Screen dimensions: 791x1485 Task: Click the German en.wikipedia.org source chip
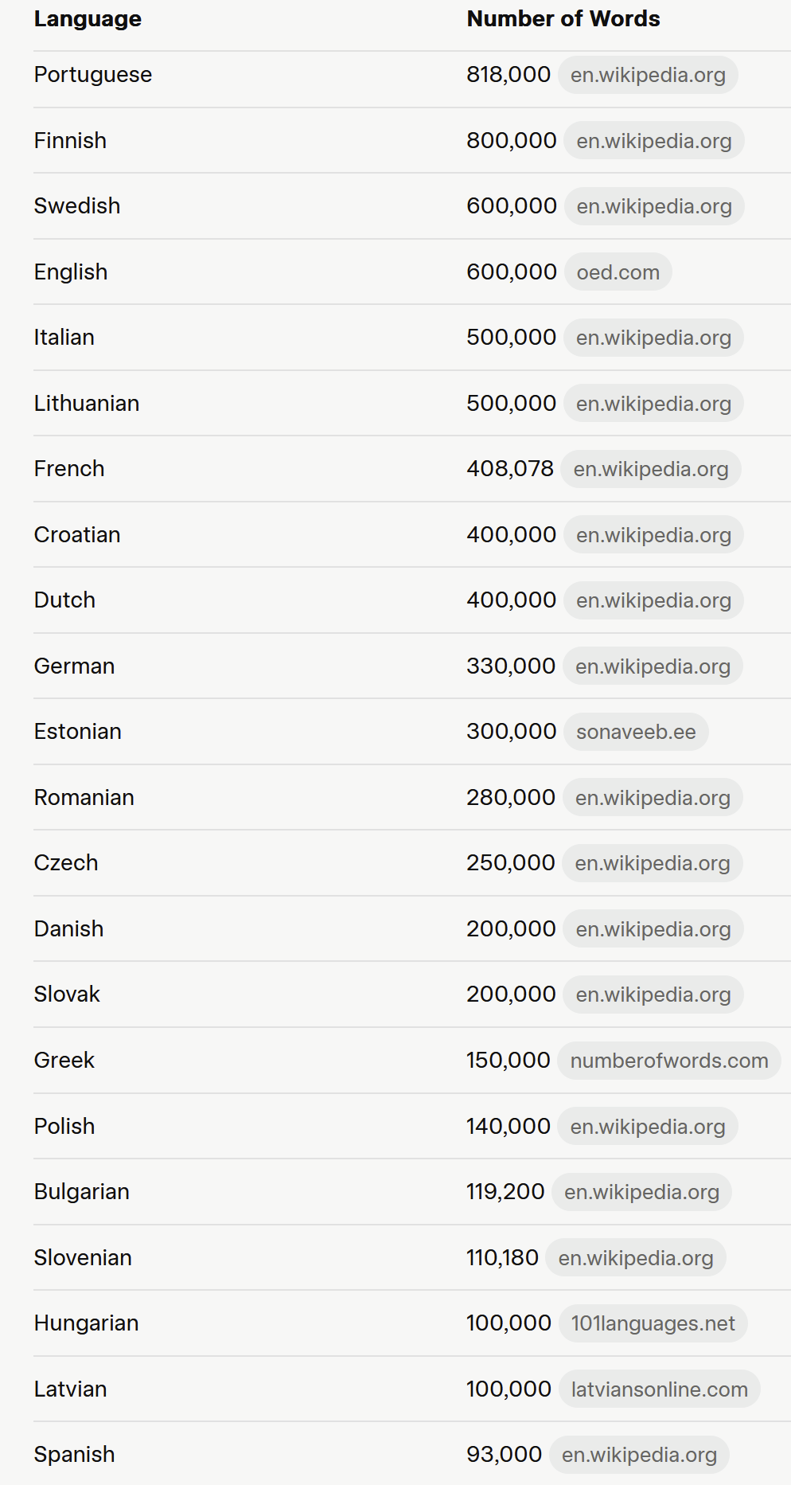coord(653,666)
